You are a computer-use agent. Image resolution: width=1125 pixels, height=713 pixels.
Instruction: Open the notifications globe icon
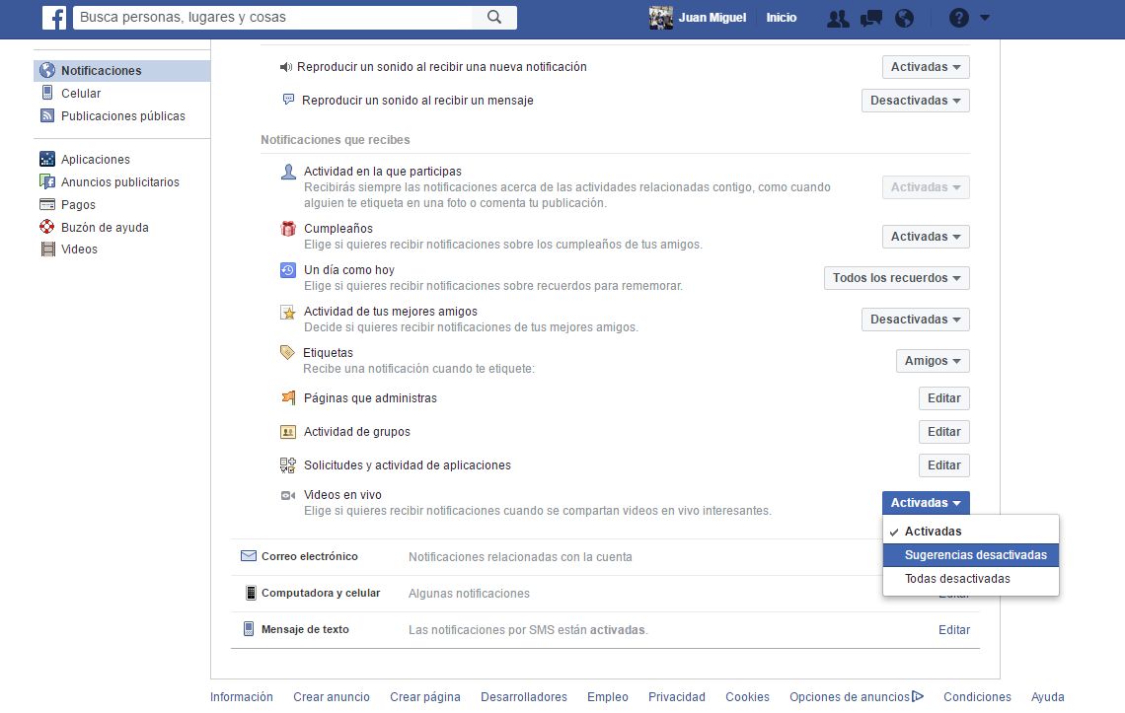[x=904, y=18]
